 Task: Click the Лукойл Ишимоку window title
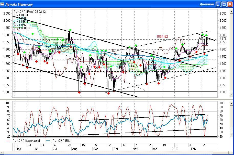point(19,4)
